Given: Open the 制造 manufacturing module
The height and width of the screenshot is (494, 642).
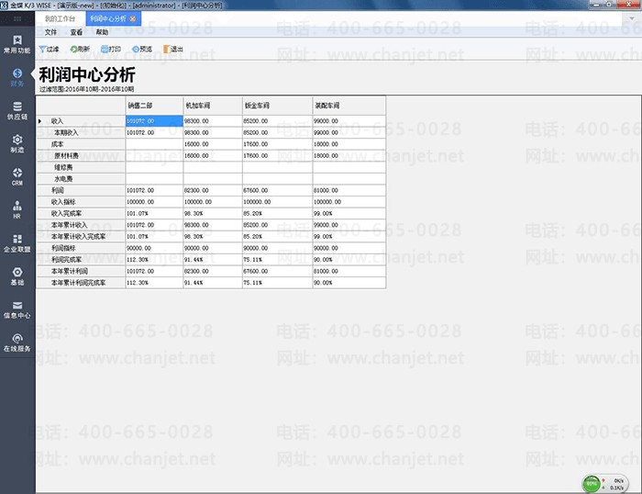Looking at the screenshot, I should point(17,143).
